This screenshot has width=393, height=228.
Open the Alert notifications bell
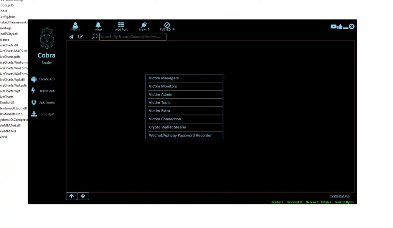(98, 25)
